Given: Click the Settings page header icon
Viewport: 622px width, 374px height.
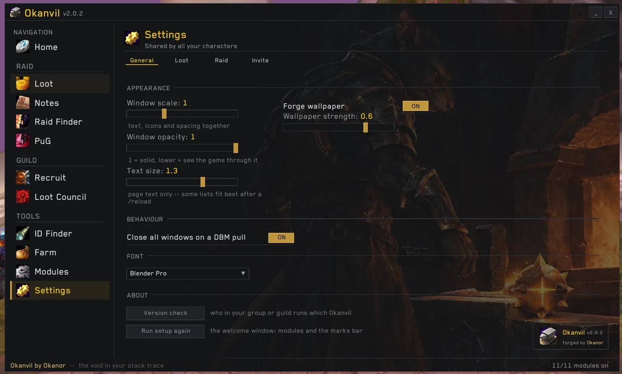Looking at the screenshot, I should [x=132, y=38].
